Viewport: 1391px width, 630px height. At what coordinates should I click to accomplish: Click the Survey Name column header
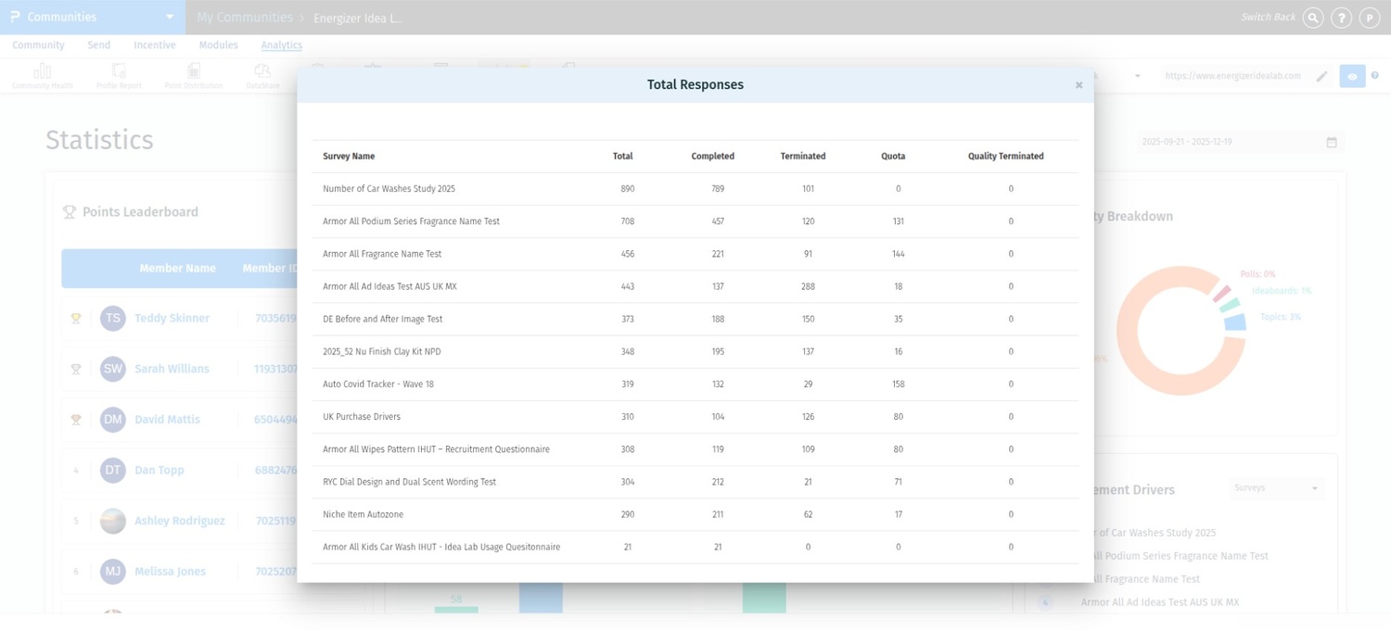tap(349, 157)
